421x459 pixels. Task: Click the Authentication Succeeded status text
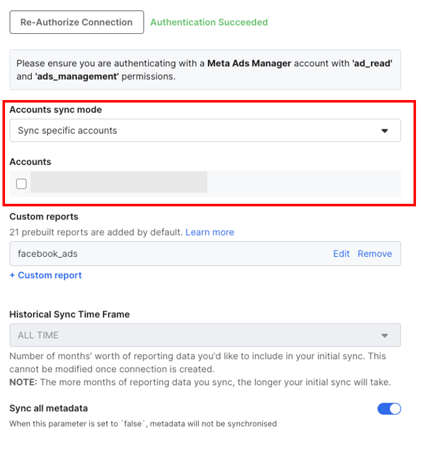(x=209, y=23)
